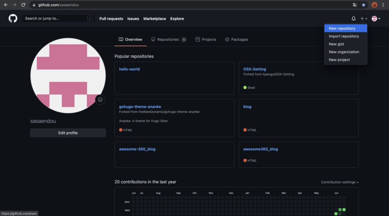Click '20 contributions in the last year' heading

(x=145, y=182)
